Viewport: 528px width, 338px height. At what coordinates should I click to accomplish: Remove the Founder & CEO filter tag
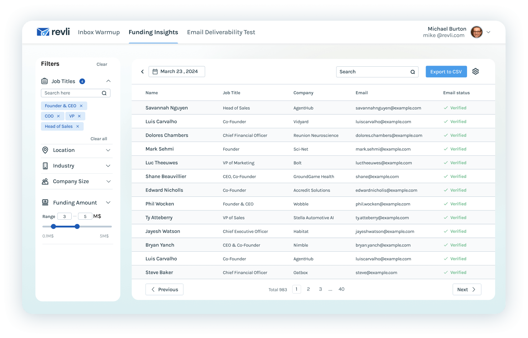(81, 106)
